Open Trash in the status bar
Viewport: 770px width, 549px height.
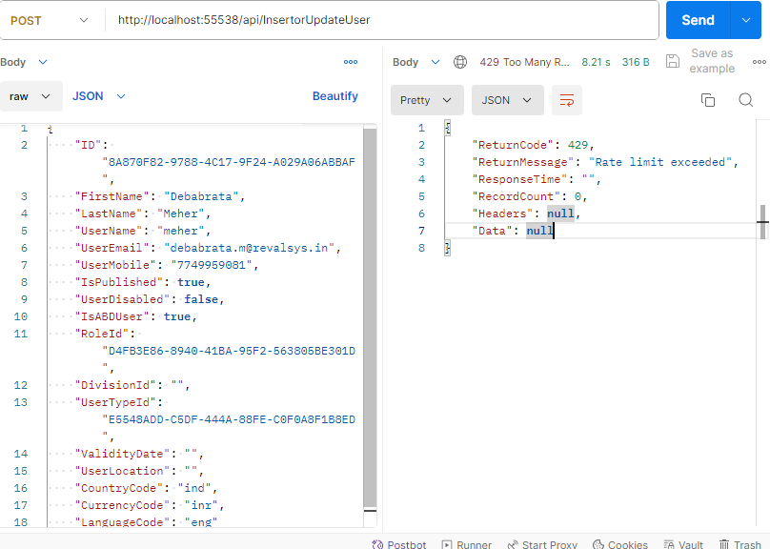[740, 544]
